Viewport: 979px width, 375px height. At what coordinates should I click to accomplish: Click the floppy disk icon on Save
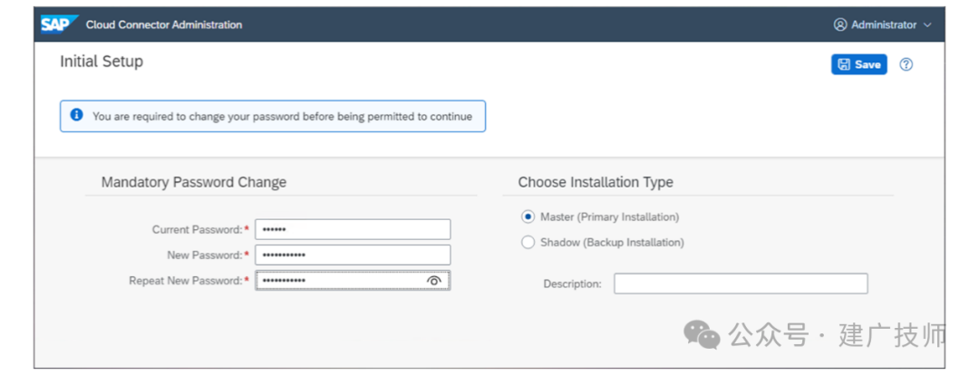844,64
